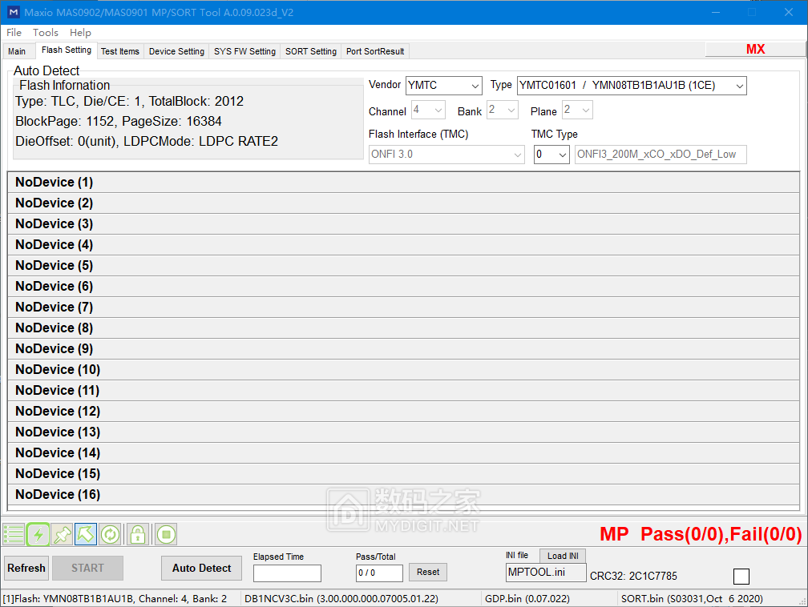Click the bottom Auto Detect button
This screenshot has height=607, width=808.
[201, 568]
